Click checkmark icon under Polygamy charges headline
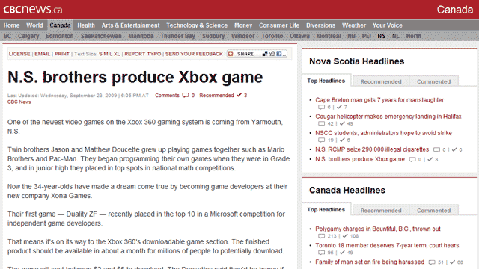 (x=345, y=236)
